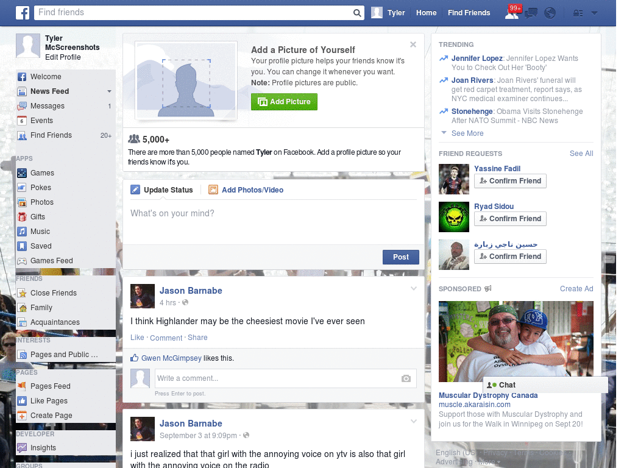624x468 pixels.
Task: Open Find Friends in the top bar
Action: (469, 13)
